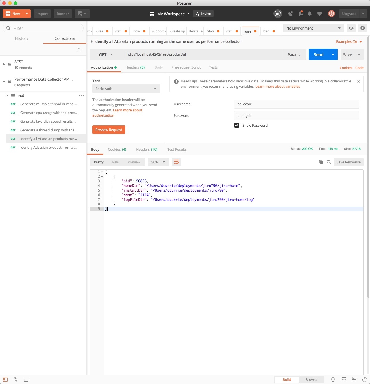
Task: Click Save Response button
Action: point(349,162)
